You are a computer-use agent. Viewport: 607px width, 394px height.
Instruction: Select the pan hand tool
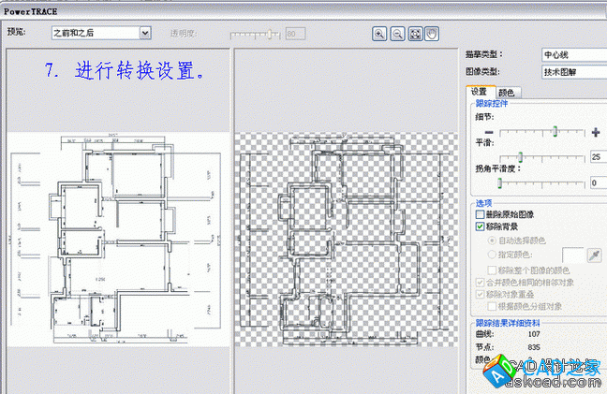coord(432,34)
